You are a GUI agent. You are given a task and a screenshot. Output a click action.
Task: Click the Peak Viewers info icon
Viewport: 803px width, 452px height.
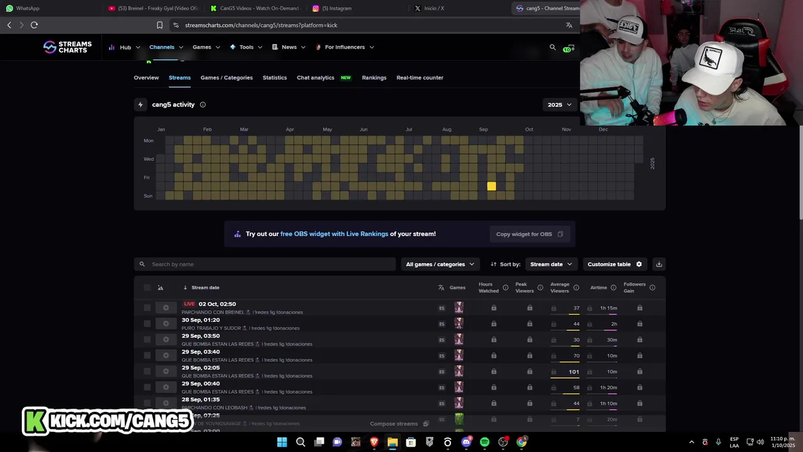[x=540, y=288]
